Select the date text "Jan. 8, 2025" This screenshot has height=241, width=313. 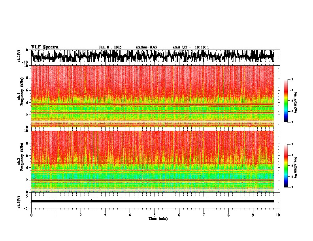click(110, 47)
